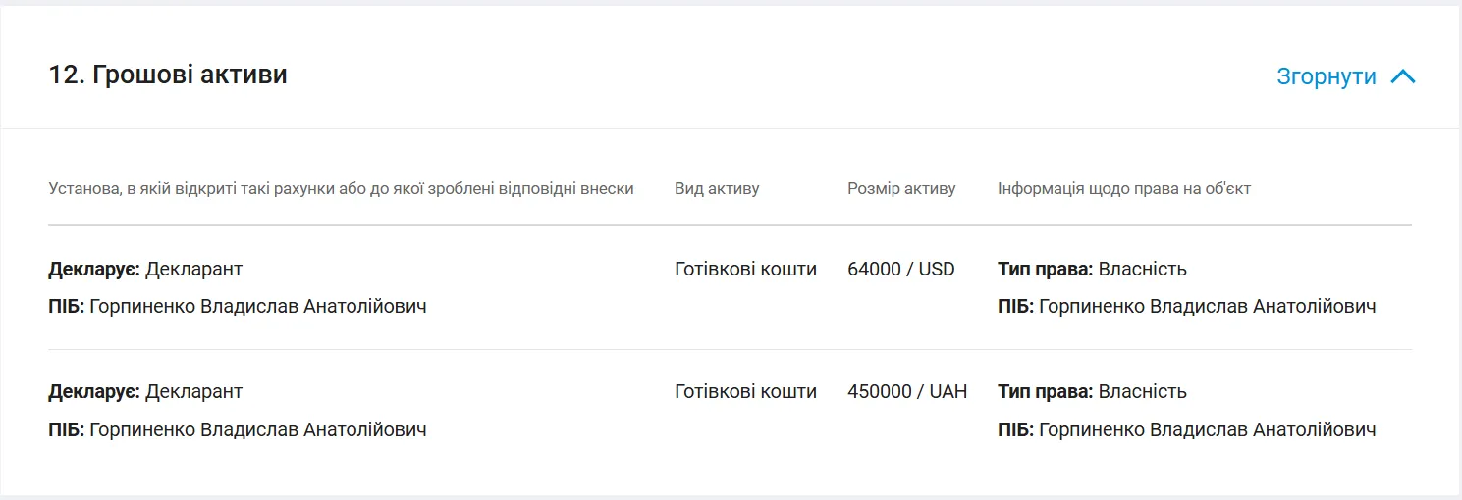Select "Готівкові кошти" in the 450000 UAH row
Image resolution: width=1462 pixels, height=500 pixels.
pyautogui.click(x=745, y=391)
